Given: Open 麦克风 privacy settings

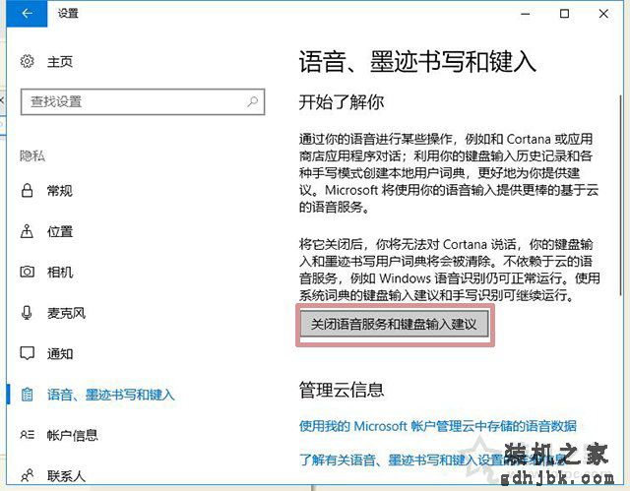Looking at the screenshot, I should (x=66, y=313).
